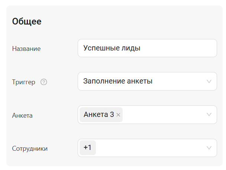Remove the Анкета 3 tag
The height and width of the screenshot is (170, 226).
tap(118, 115)
